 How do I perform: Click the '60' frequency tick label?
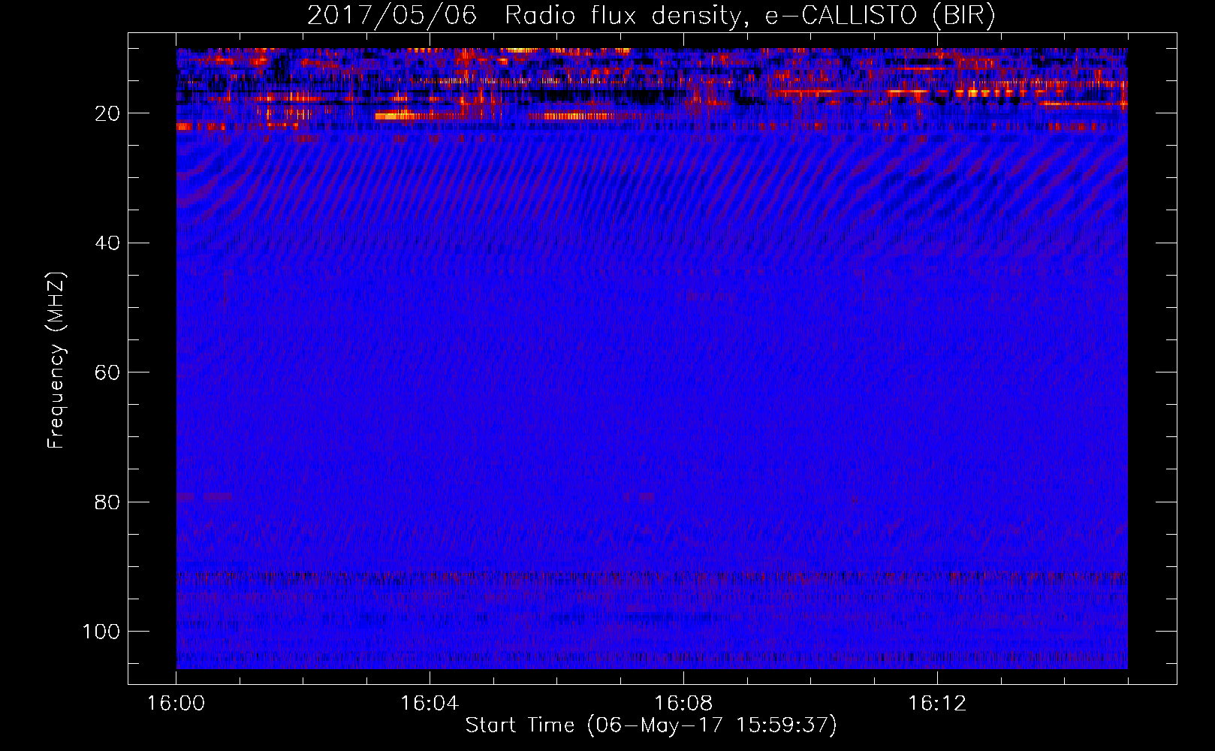[x=107, y=372]
